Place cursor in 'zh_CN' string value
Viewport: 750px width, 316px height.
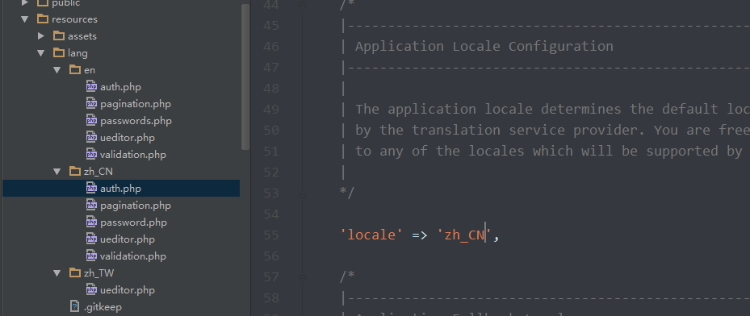tap(464, 235)
